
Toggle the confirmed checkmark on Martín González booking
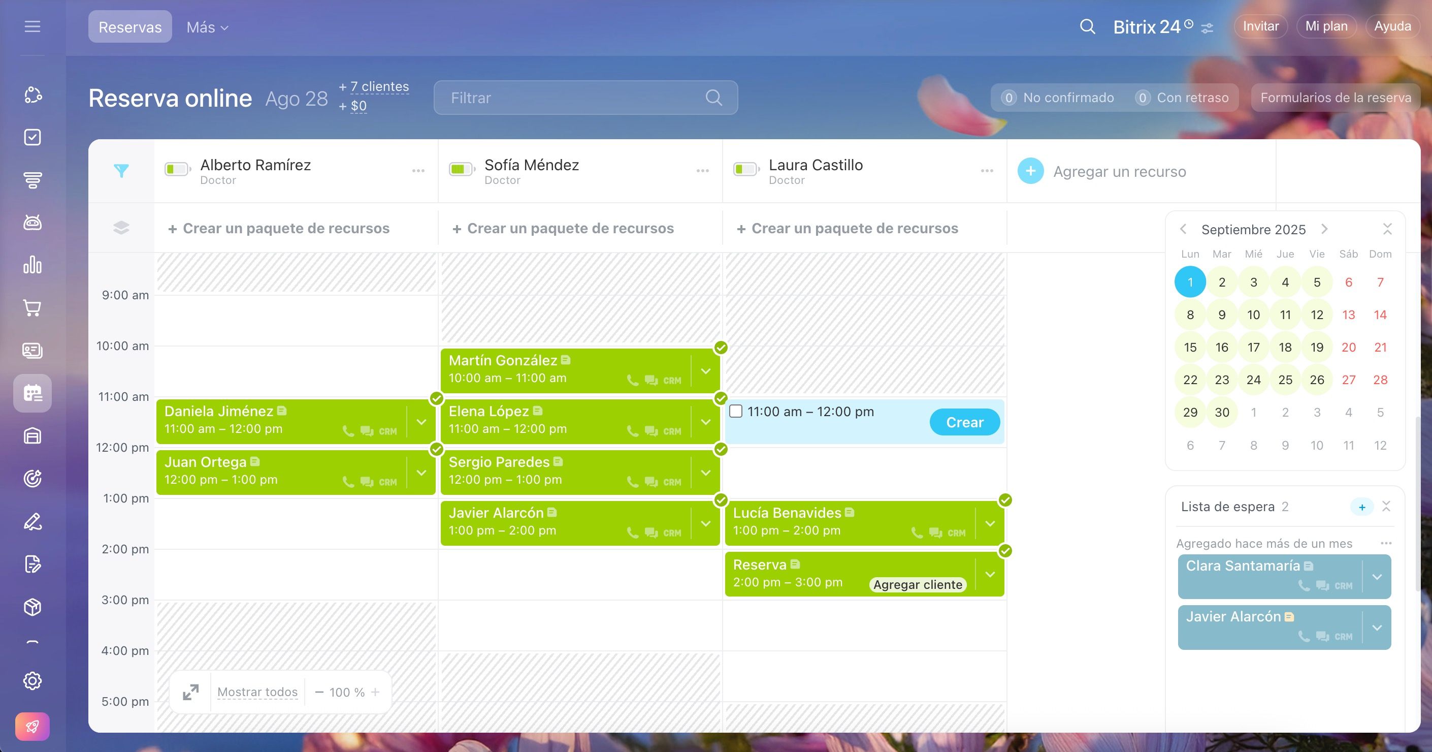pyautogui.click(x=721, y=348)
